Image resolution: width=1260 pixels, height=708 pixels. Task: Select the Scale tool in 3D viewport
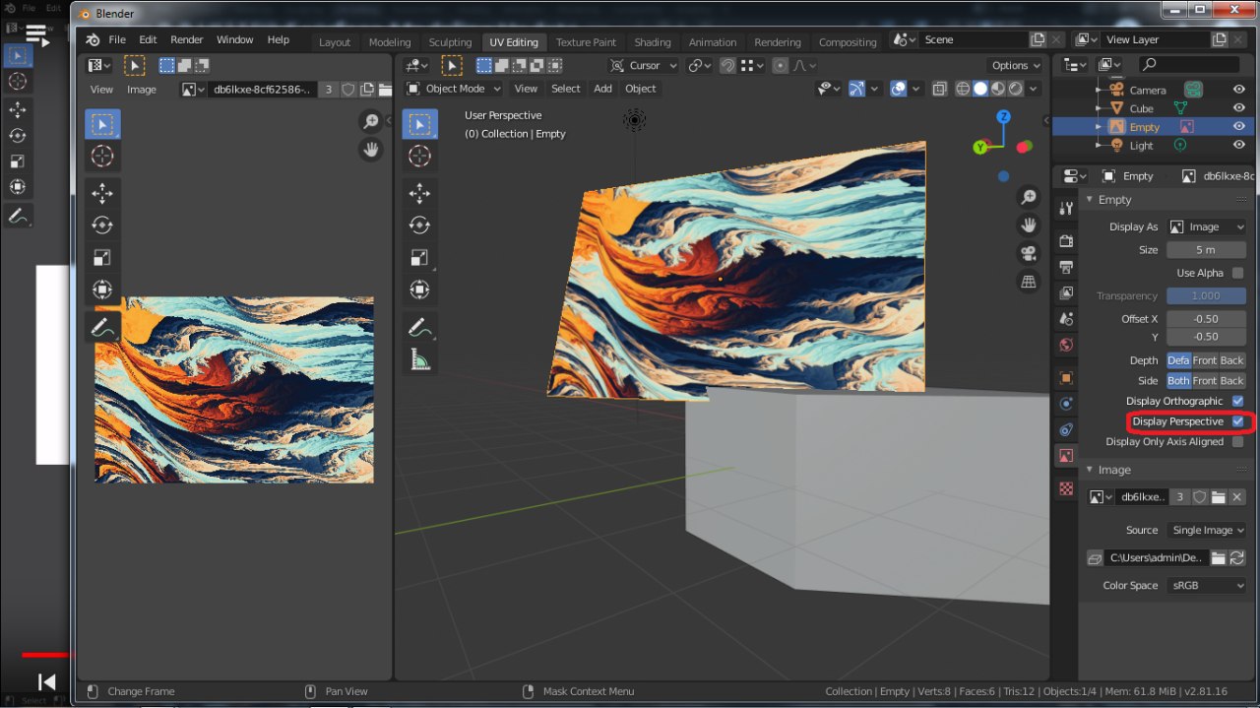click(x=419, y=258)
